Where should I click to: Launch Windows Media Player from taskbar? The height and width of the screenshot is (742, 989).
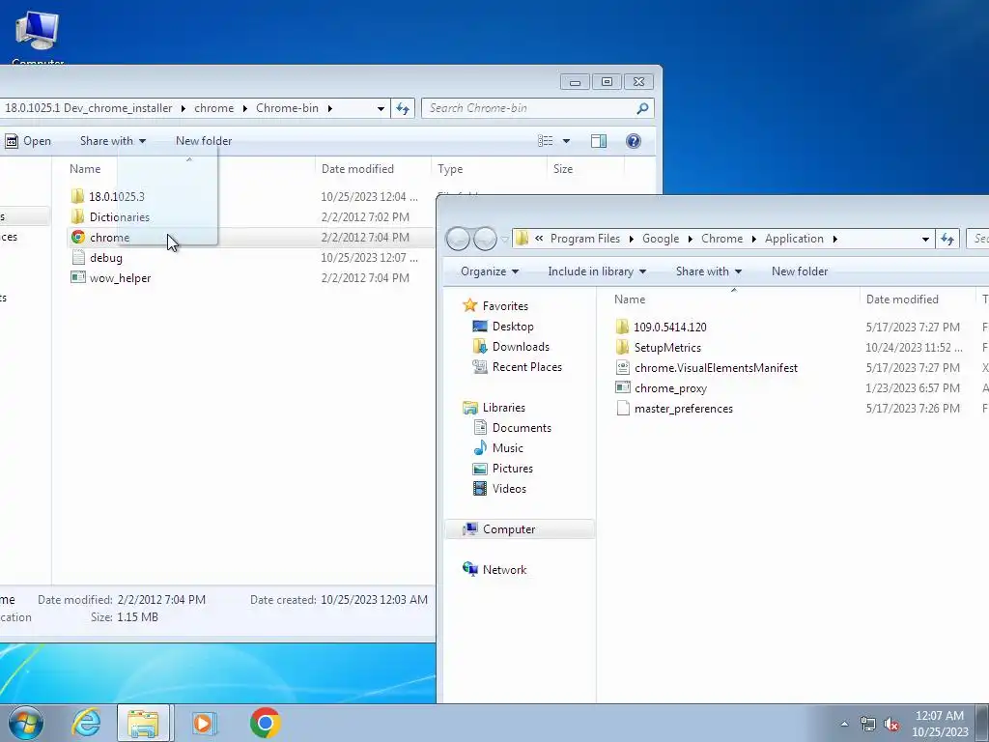coord(203,723)
